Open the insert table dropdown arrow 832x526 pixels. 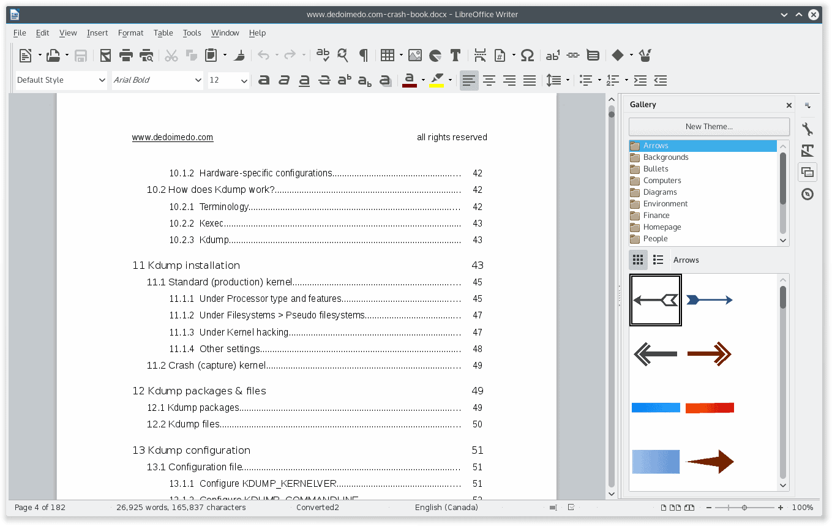[x=401, y=56]
